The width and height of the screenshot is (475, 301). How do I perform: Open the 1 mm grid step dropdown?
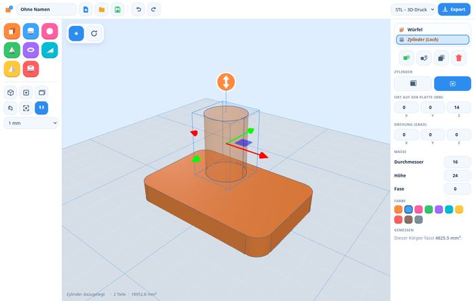31,123
